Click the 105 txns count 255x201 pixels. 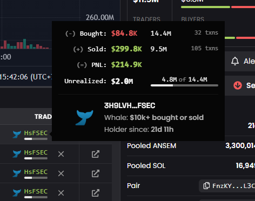click(204, 48)
